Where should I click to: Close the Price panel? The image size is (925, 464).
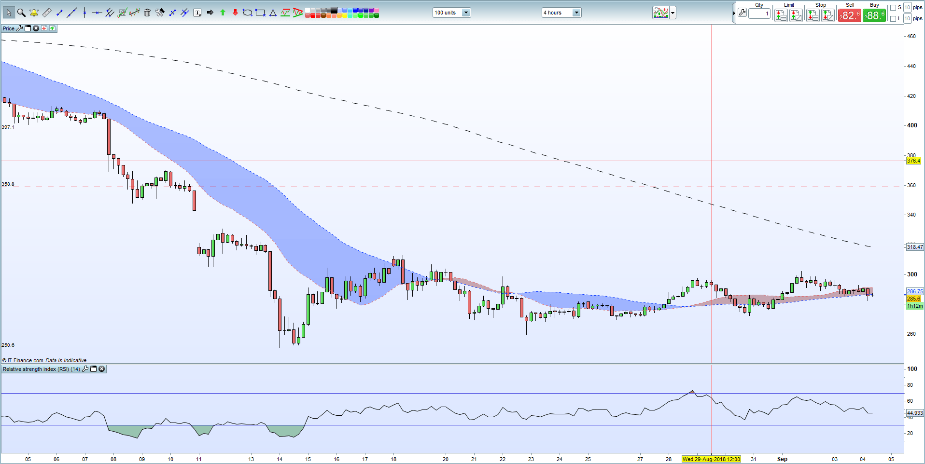pos(36,28)
